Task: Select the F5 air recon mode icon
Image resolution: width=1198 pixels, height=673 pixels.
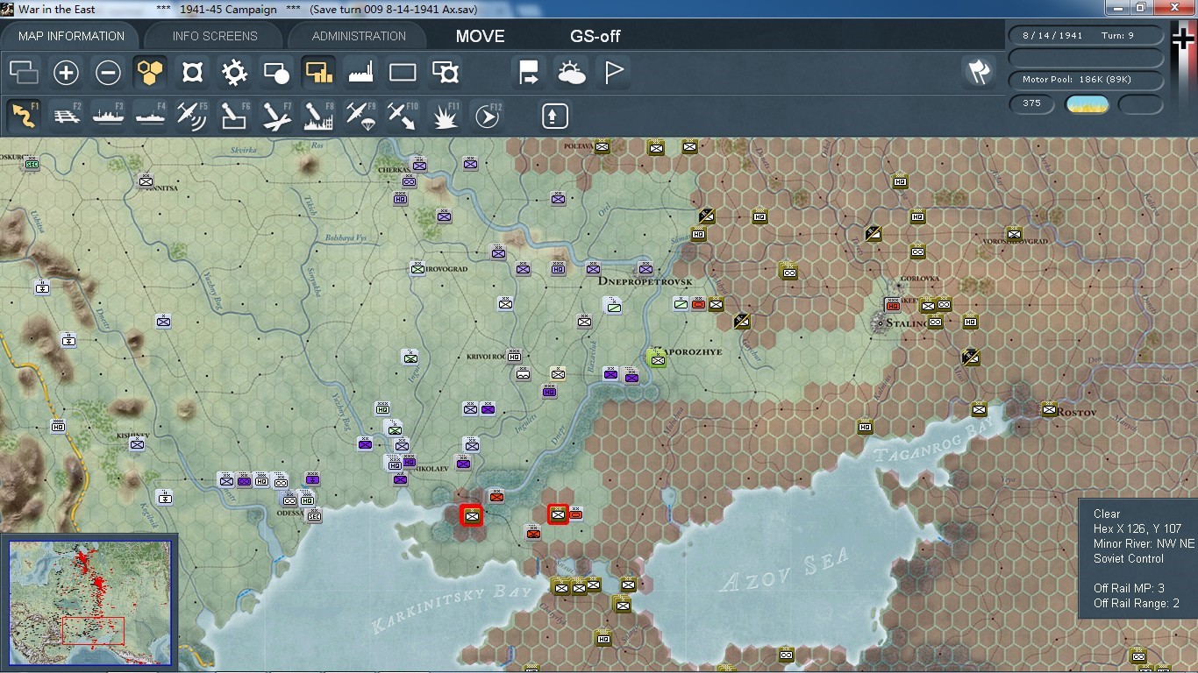Action: click(192, 116)
